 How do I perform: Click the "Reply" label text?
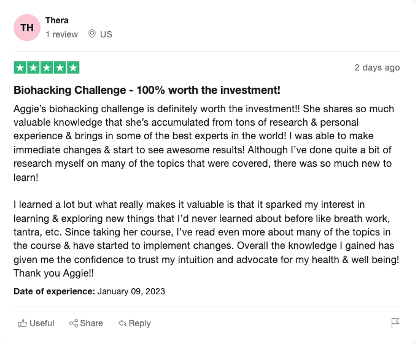[x=140, y=323]
